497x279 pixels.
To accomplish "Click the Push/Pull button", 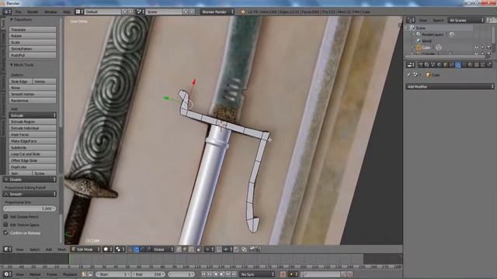I will (x=33, y=55).
